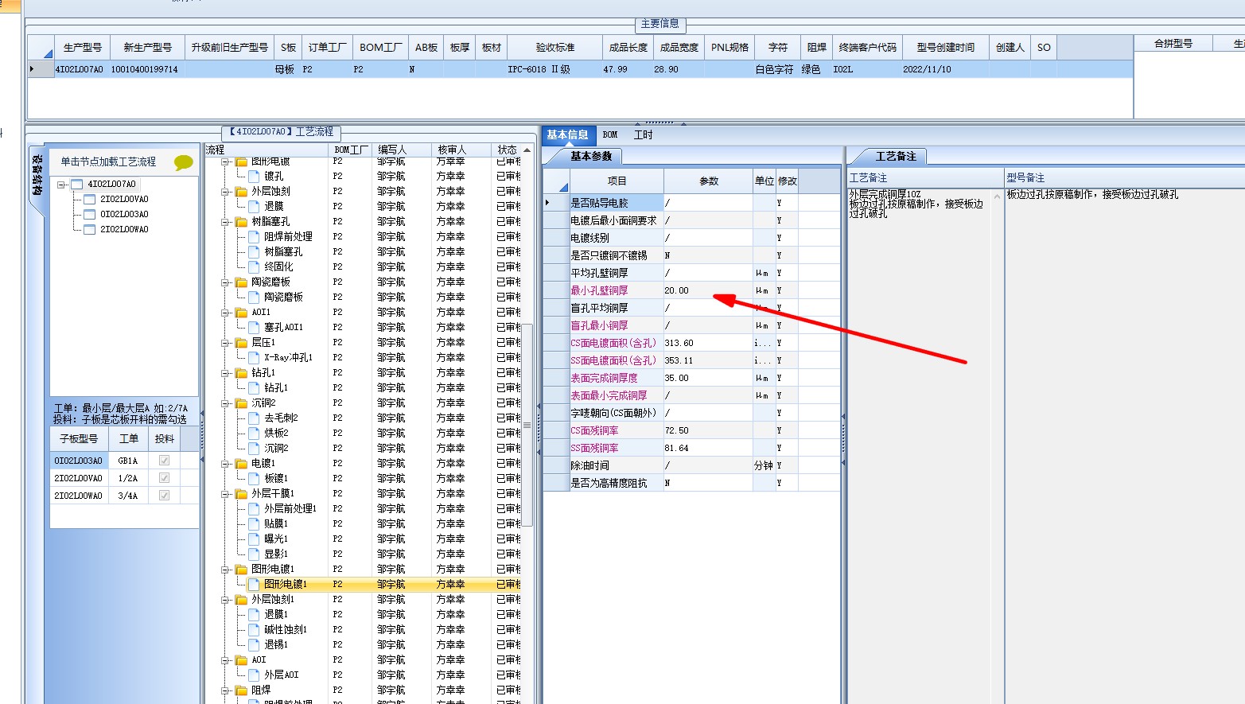Switch to the 基本信息 tab
The height and width of the screenshot is (704, 1245).
[567, 135]
